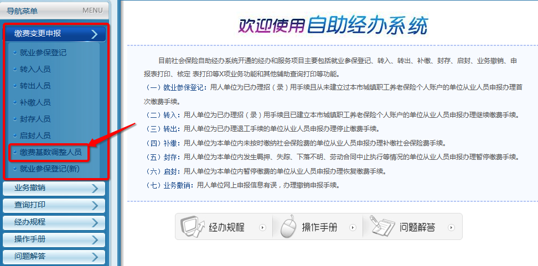538x266 pixels.
Task: Click the computer monitor 经办规程 icon
Action: tap(193, 227)
